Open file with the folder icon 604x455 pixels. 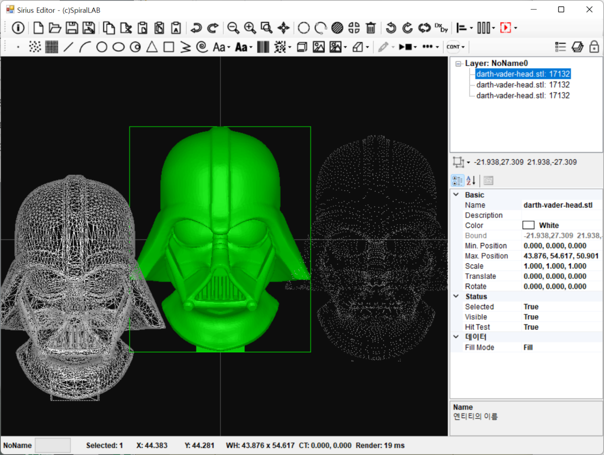pyautogui.click(x=55, y=28)
